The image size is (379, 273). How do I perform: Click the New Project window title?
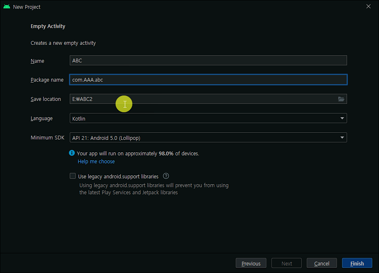click(27, 7)
